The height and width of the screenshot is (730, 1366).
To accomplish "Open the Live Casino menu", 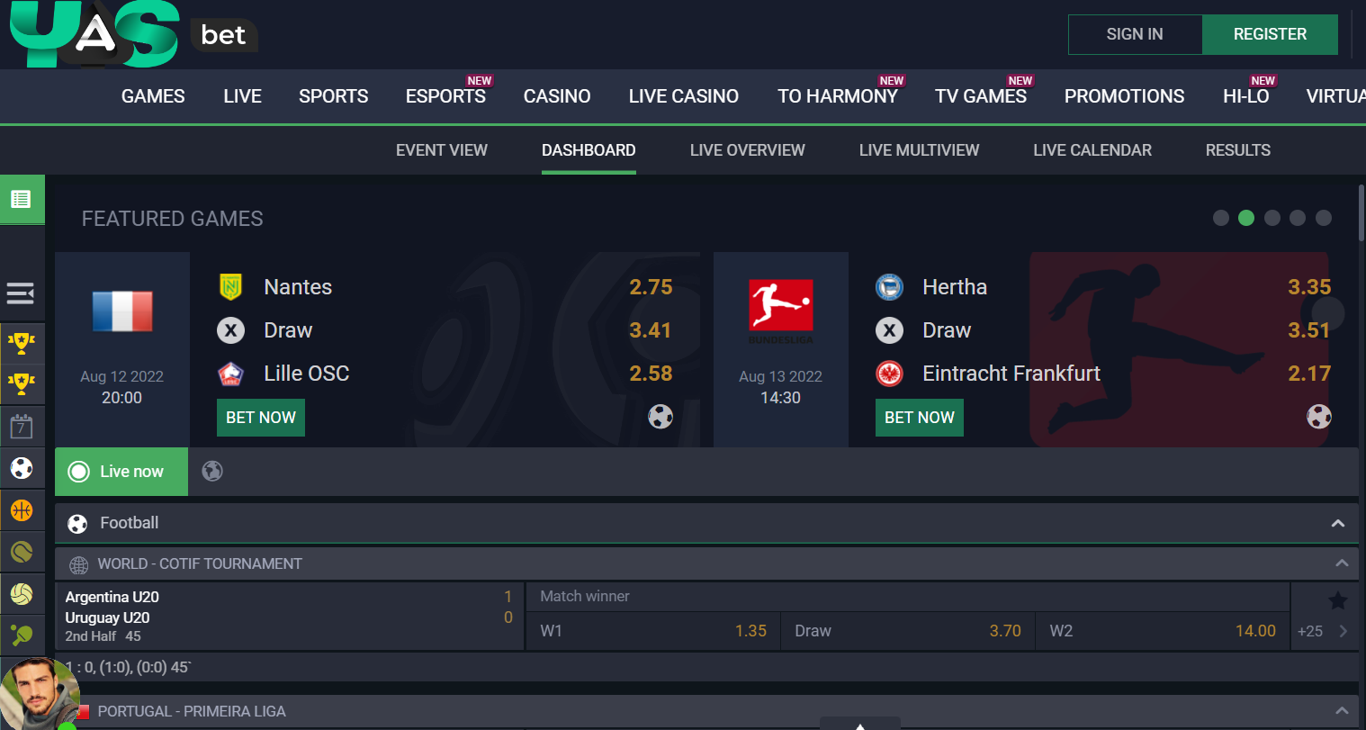I will (684, 96).
